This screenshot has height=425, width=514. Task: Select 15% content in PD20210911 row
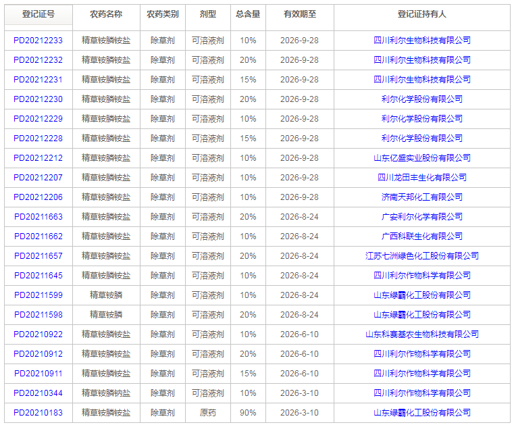[x=248, y=374]
